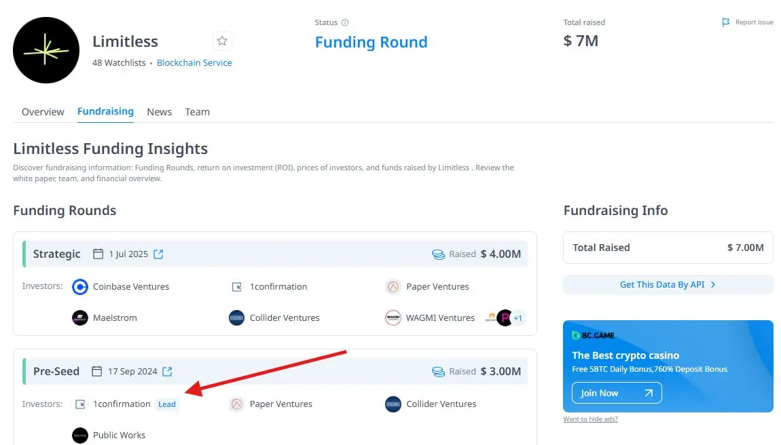Viewport: 781px width, 445px height.
Task: Click the Collider Ventures logo in Pre-Seed round
Action: coord(393,405)
